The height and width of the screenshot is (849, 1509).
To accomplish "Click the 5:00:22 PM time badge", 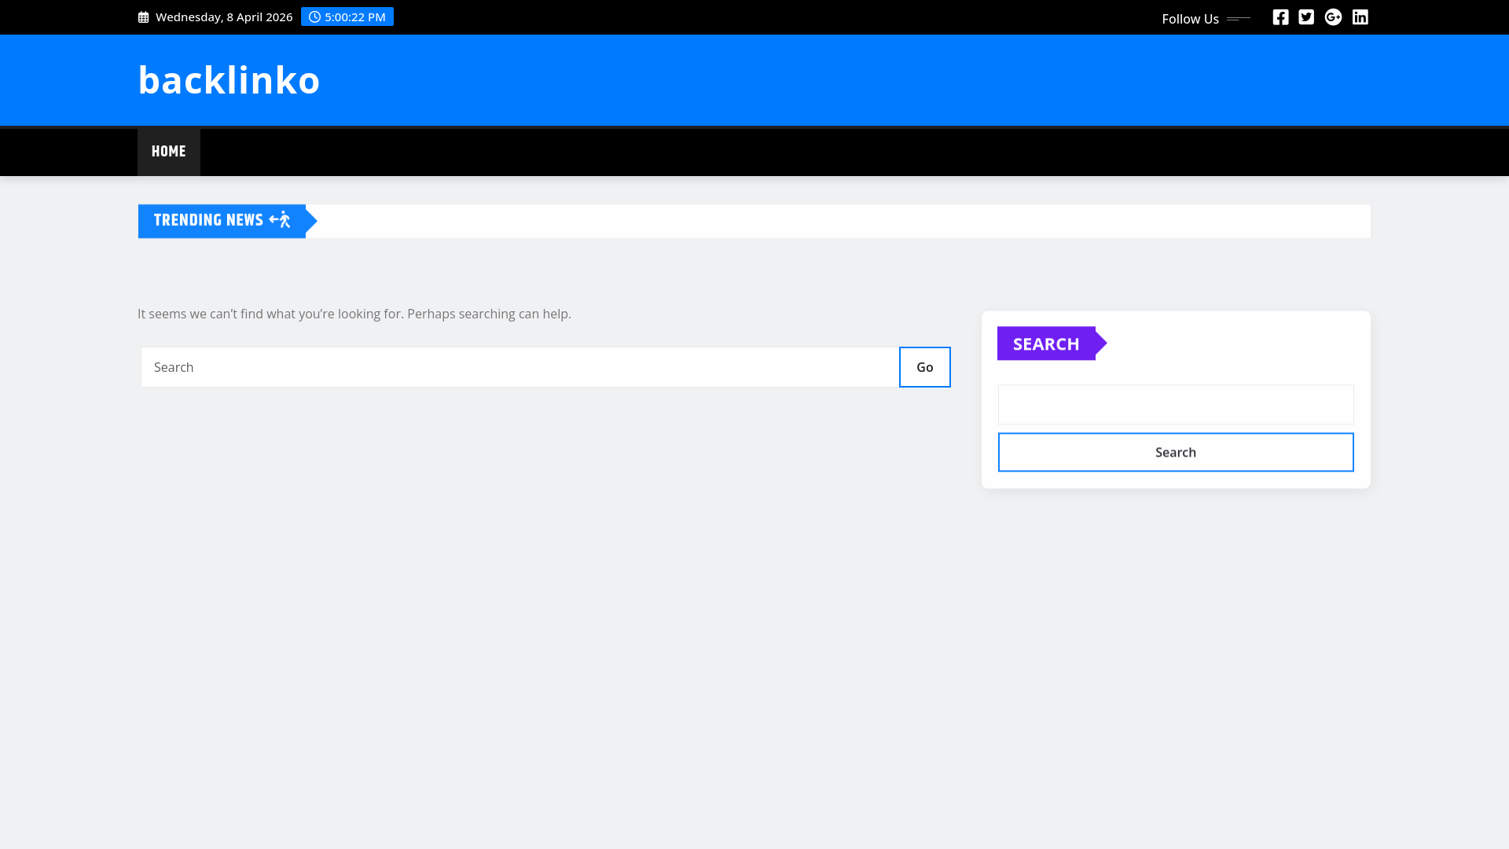I will pyautogui.click(x=347, y=17).
